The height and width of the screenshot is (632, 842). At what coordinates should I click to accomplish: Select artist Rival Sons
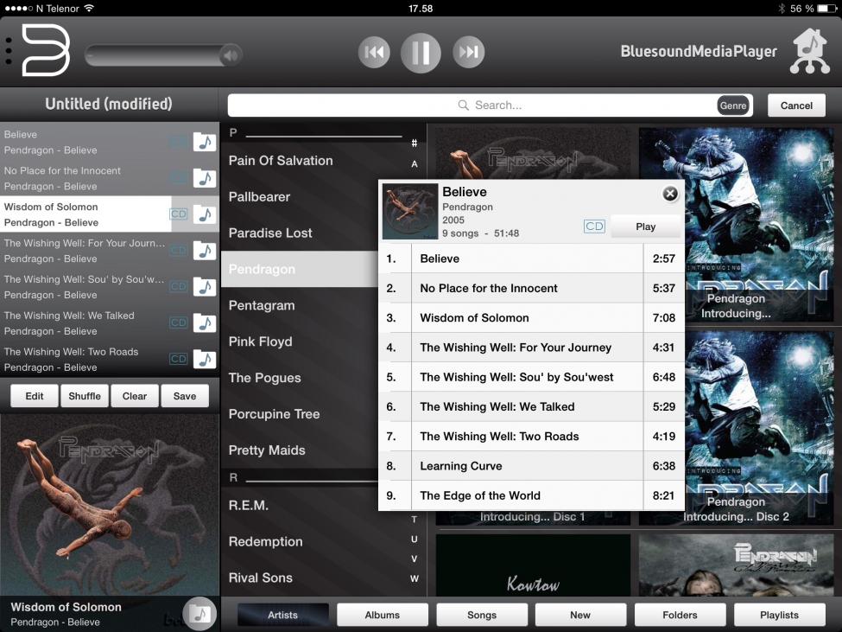(x=261, y=578)
